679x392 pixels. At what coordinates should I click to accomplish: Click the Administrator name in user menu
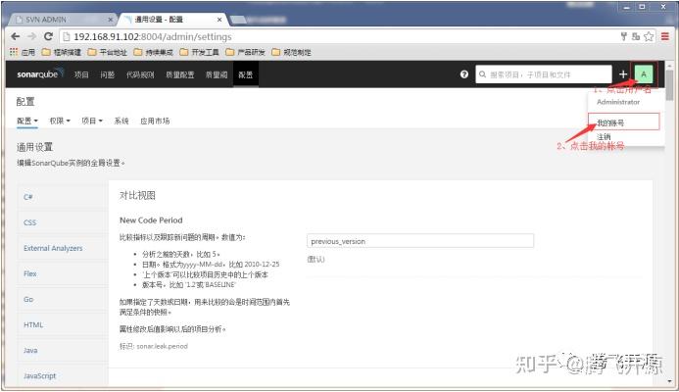tap(618, 102)
